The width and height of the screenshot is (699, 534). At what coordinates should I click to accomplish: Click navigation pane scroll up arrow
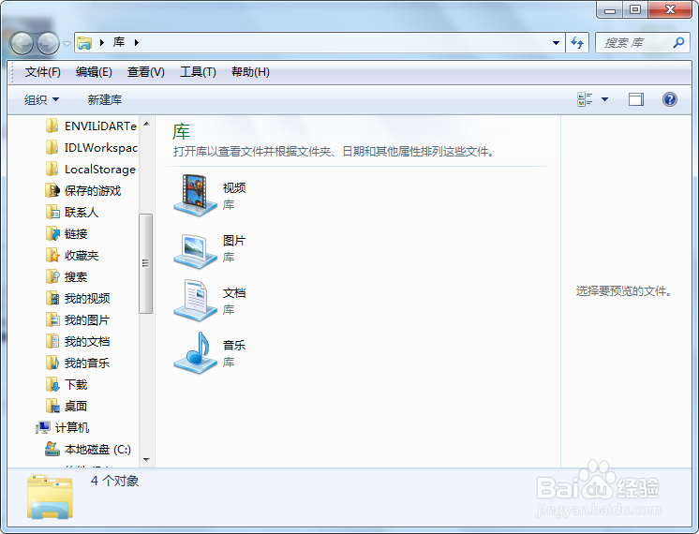[146, 124]
